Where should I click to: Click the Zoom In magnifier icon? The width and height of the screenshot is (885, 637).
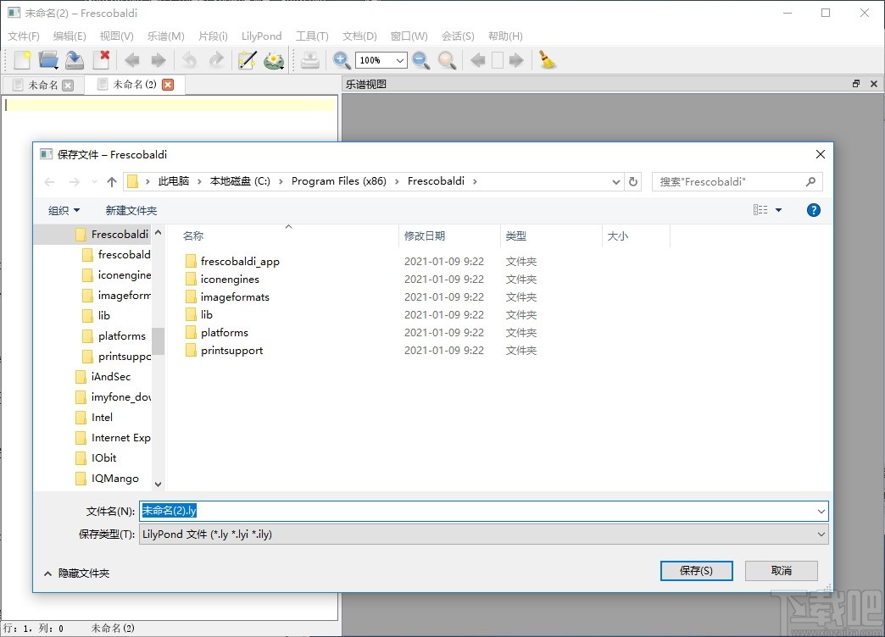341,60
